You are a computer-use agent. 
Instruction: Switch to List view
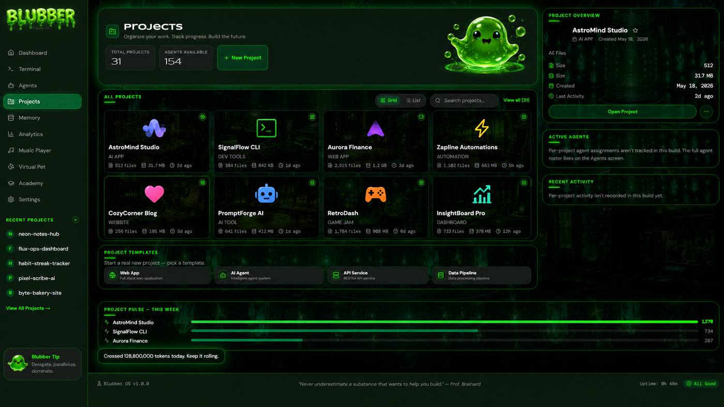pyautogui.click(x=413, y=100)
